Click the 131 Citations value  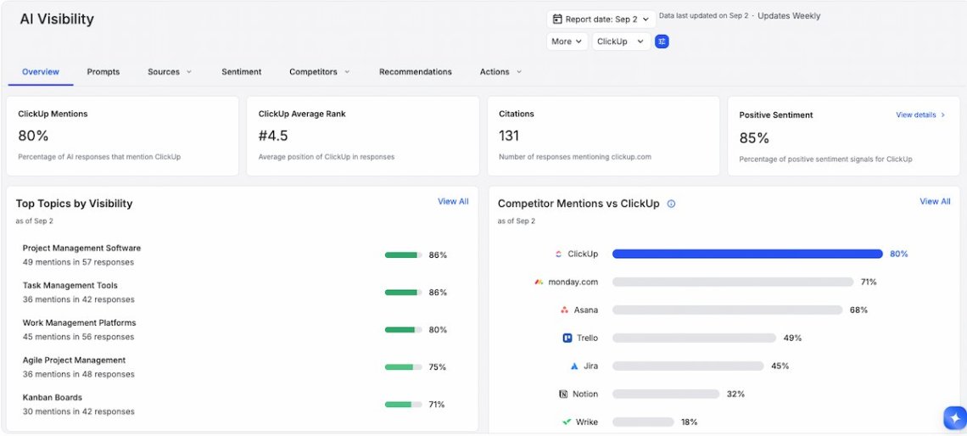pos(509,136)
